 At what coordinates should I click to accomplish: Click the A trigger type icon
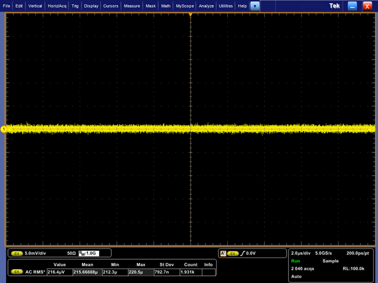pyautogui.click(x=223, y=253)
